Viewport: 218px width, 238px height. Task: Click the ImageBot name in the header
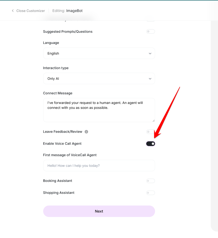pyautogui.click(x=74, y=11)
